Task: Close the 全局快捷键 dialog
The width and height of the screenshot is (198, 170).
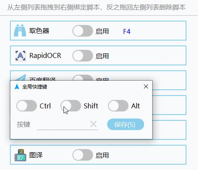Action: click(146, 86)
